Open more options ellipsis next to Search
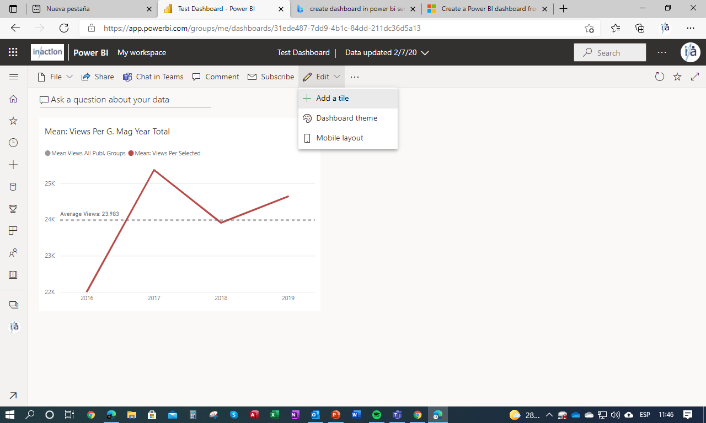The width and height of the screenshot is (706, 423). (x=662, y=52)
